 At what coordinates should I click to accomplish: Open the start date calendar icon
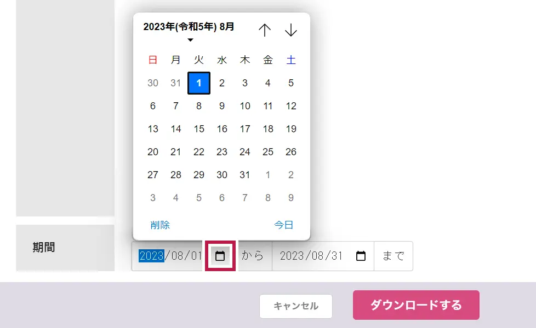(220, 256)
